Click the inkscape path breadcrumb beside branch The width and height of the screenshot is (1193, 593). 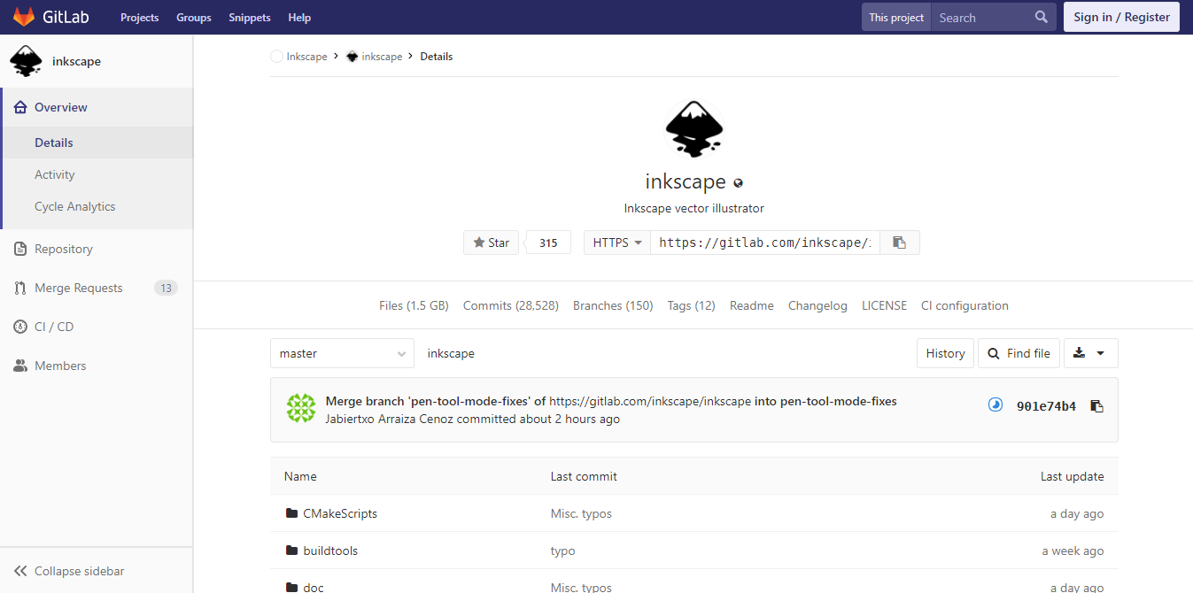[451, 353]
